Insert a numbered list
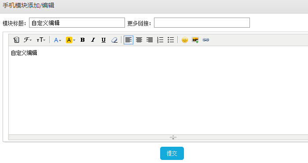The image size is (308, 163). (160, 40)
